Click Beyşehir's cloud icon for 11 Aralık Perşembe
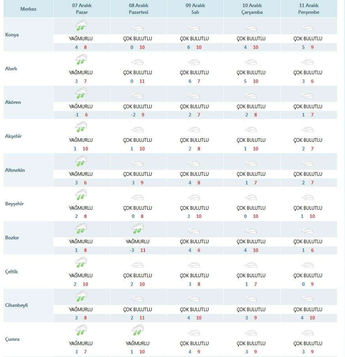 click(x=308, y=197)
